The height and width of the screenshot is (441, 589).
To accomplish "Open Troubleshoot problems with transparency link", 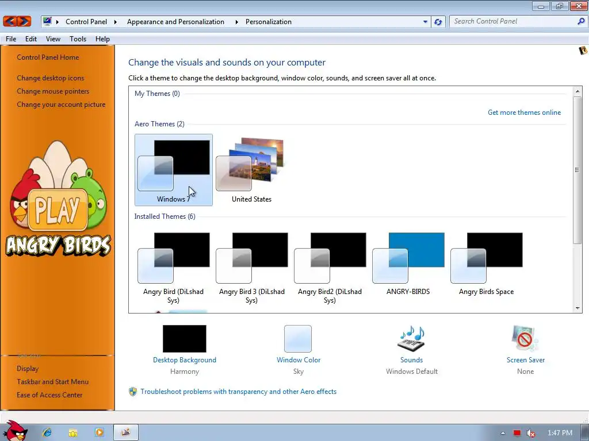I will [x=239, y=392].
